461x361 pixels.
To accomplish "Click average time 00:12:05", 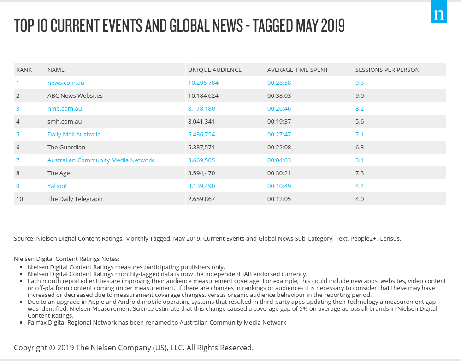I will [x=279, y=199].
